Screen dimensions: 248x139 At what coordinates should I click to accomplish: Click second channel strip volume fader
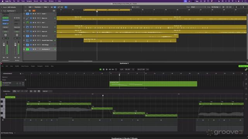point(15,45)
